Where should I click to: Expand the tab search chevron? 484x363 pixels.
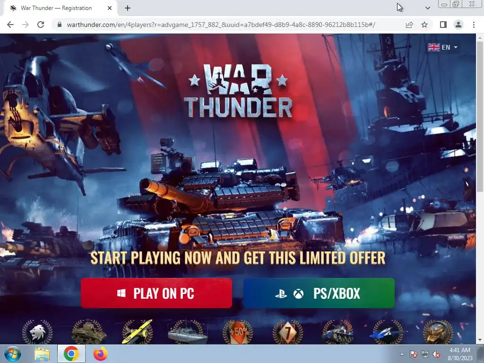(427, 8)
